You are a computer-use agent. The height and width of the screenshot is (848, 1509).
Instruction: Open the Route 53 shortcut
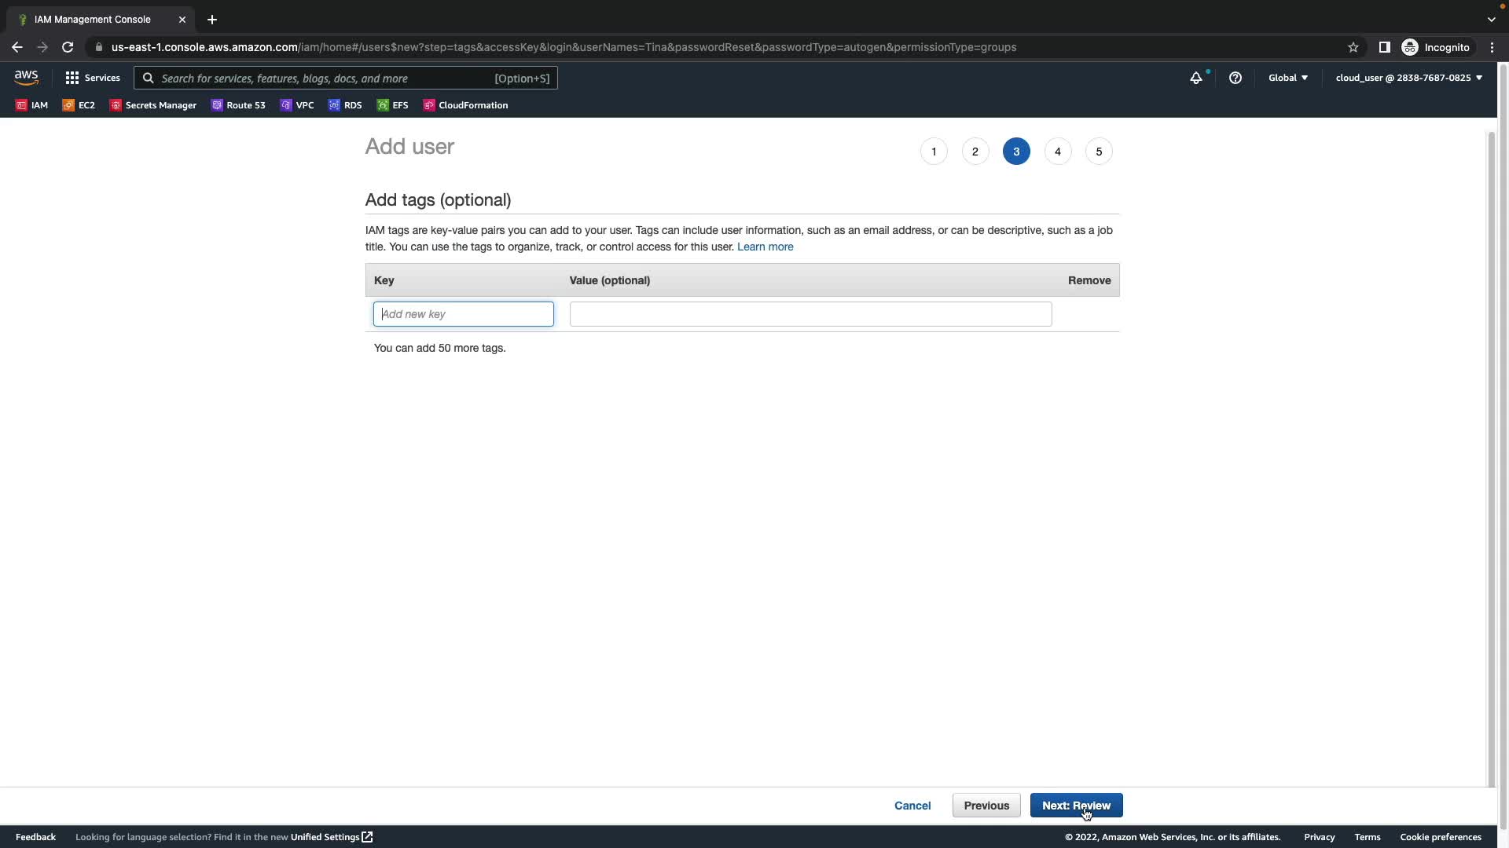click(238, 105)
